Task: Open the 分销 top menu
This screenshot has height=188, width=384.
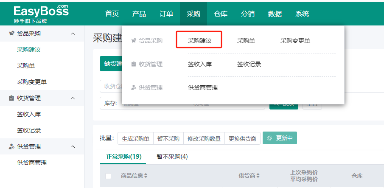Action: 248,14
